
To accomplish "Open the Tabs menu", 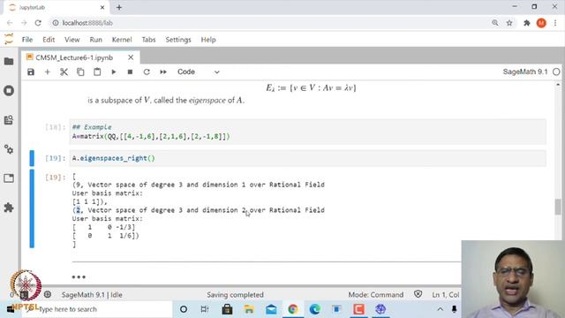I will (148, 40).
